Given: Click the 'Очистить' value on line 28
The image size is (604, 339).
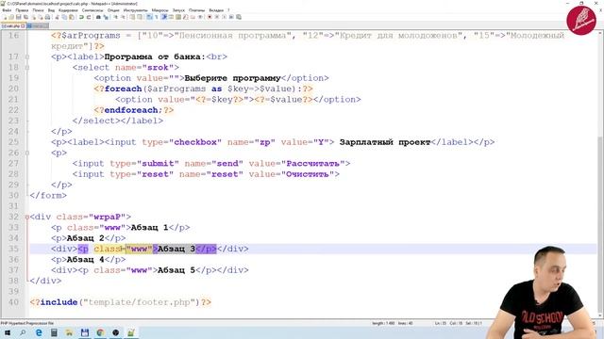Looking at the screenshot, I should click(308, 174).
